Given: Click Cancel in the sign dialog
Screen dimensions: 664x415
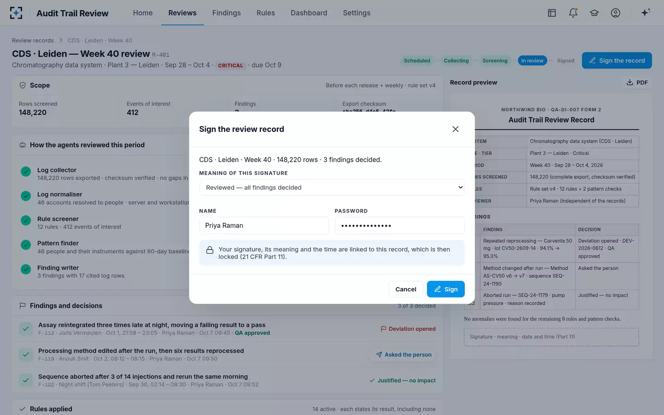Looking at the screenshot, I should (x=406, y=289).
